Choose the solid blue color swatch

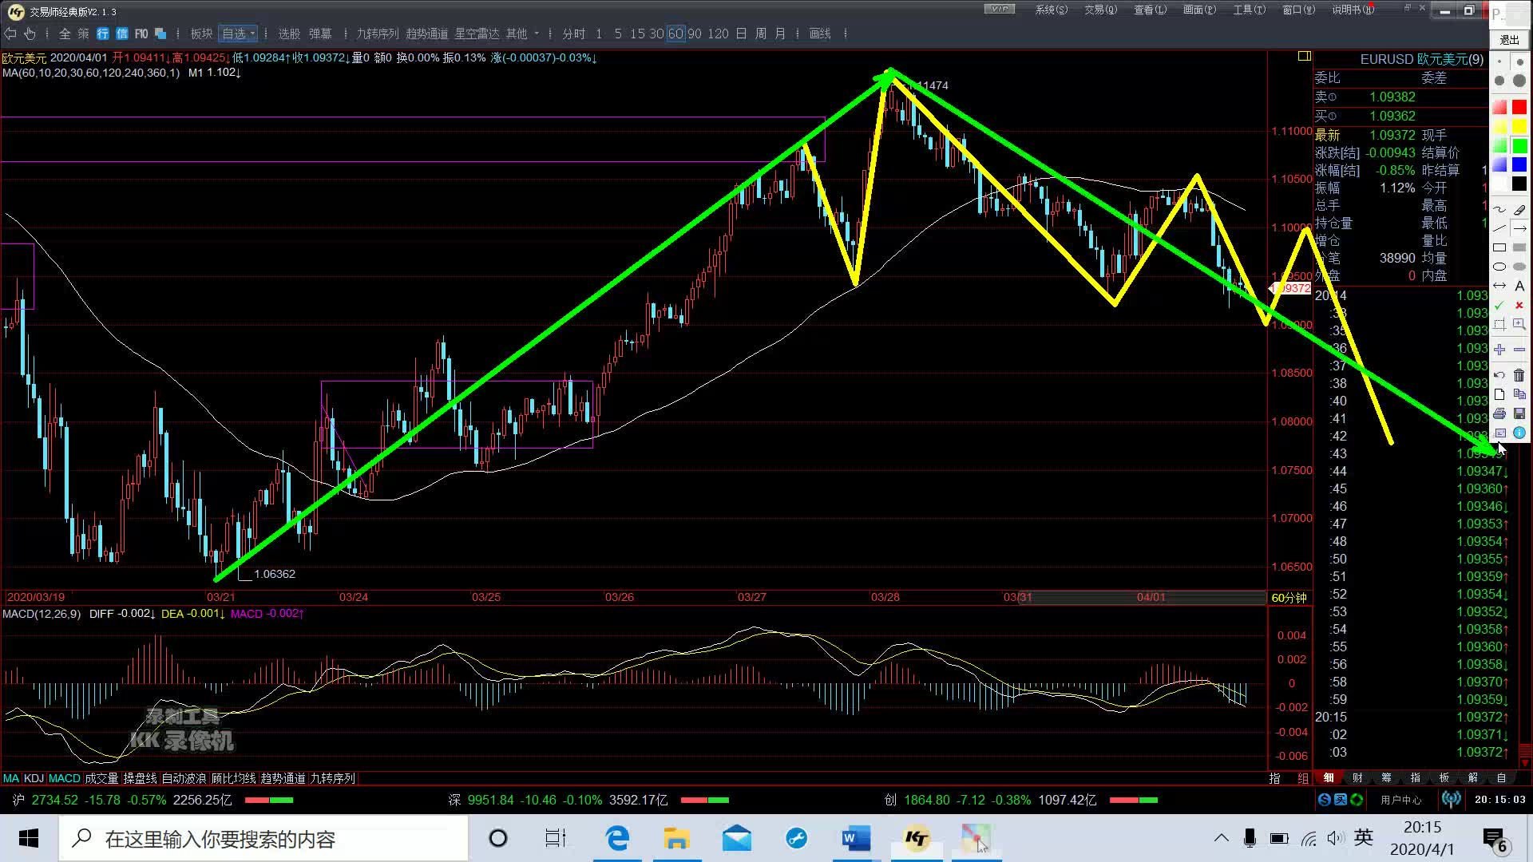(1519, 164)
